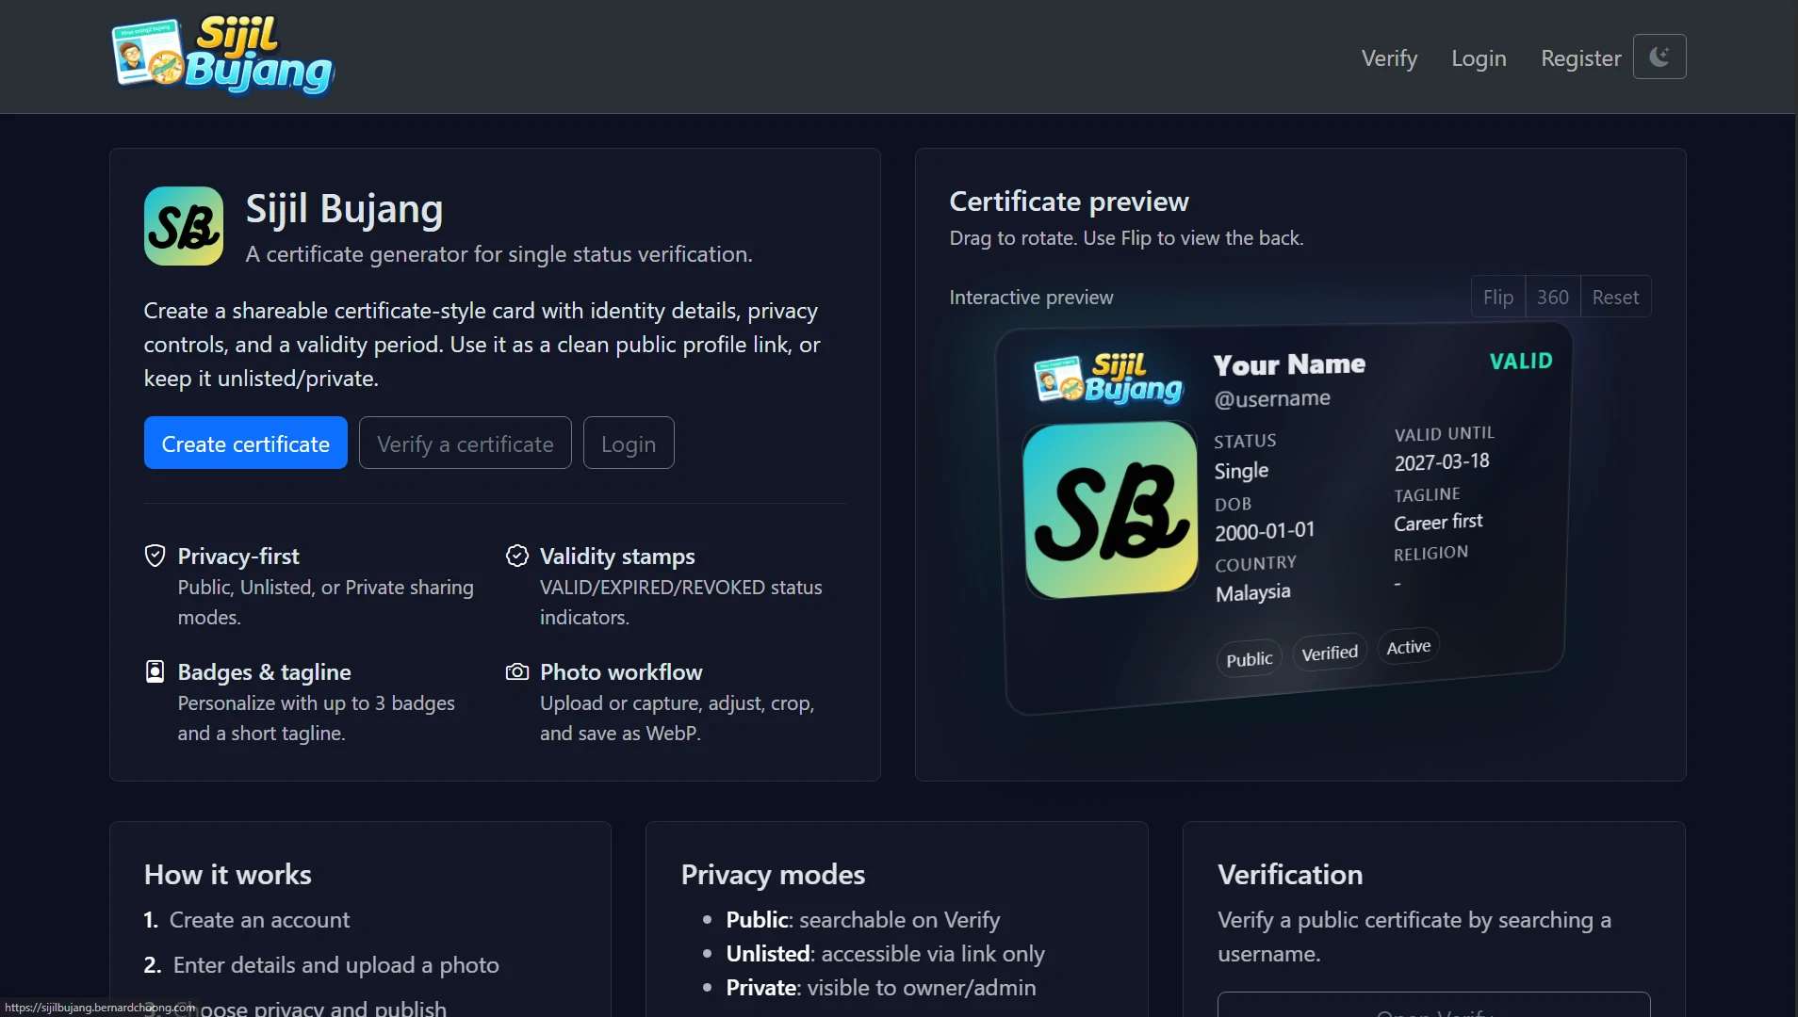The width and height of the screenshot is (1798, 1017).
Task: Click the Create certificate button
Action: [246, 443]
